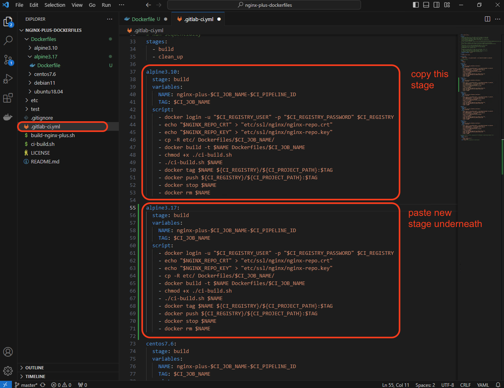
Task: Expand the TIMELINE section
Action: [68, 376]
